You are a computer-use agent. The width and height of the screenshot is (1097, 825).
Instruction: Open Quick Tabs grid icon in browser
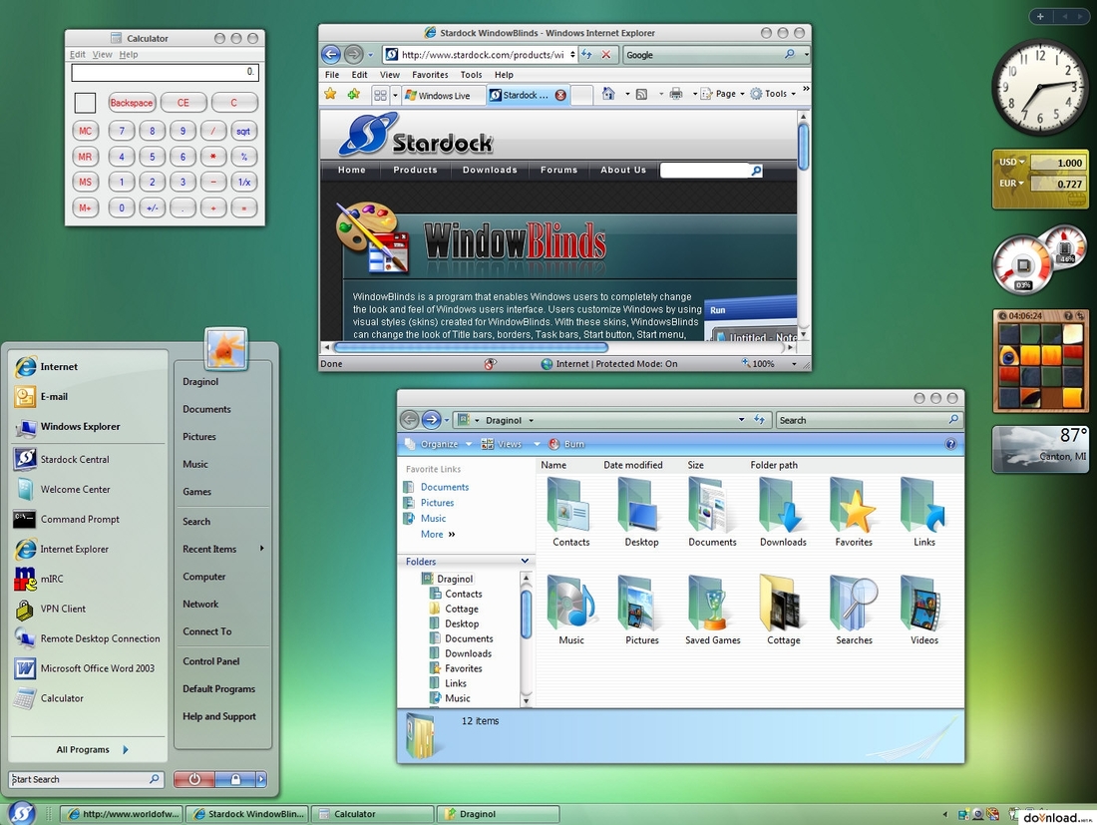[x=381, y=95]
